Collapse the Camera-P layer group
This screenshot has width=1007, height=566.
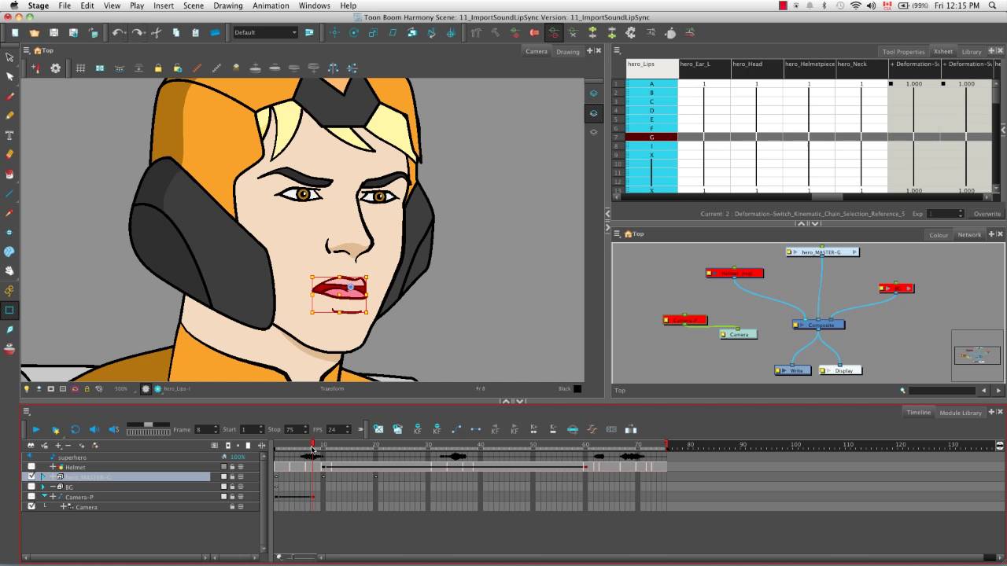point(43,497)
